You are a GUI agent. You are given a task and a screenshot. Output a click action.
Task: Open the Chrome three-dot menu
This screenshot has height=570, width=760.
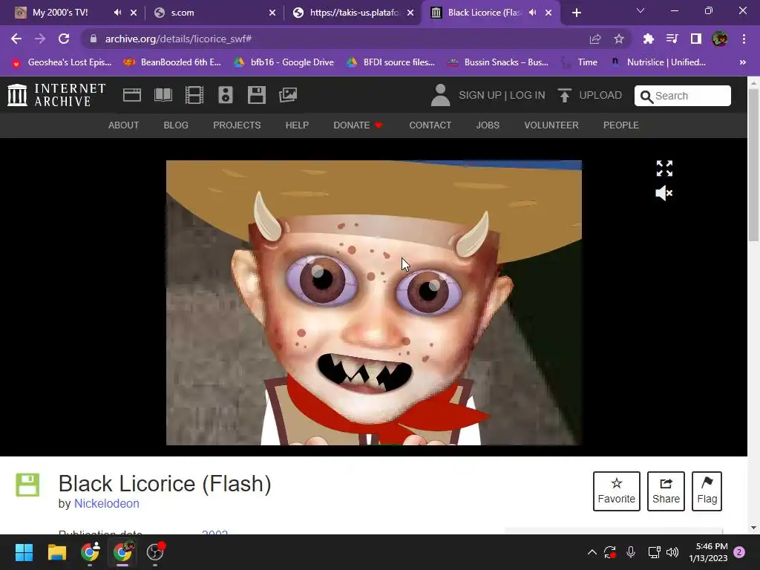[x=744, y=39]
